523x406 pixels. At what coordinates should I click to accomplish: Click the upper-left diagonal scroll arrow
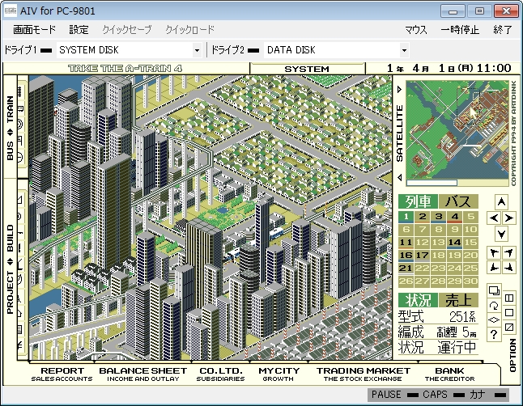tap(494, 253)
